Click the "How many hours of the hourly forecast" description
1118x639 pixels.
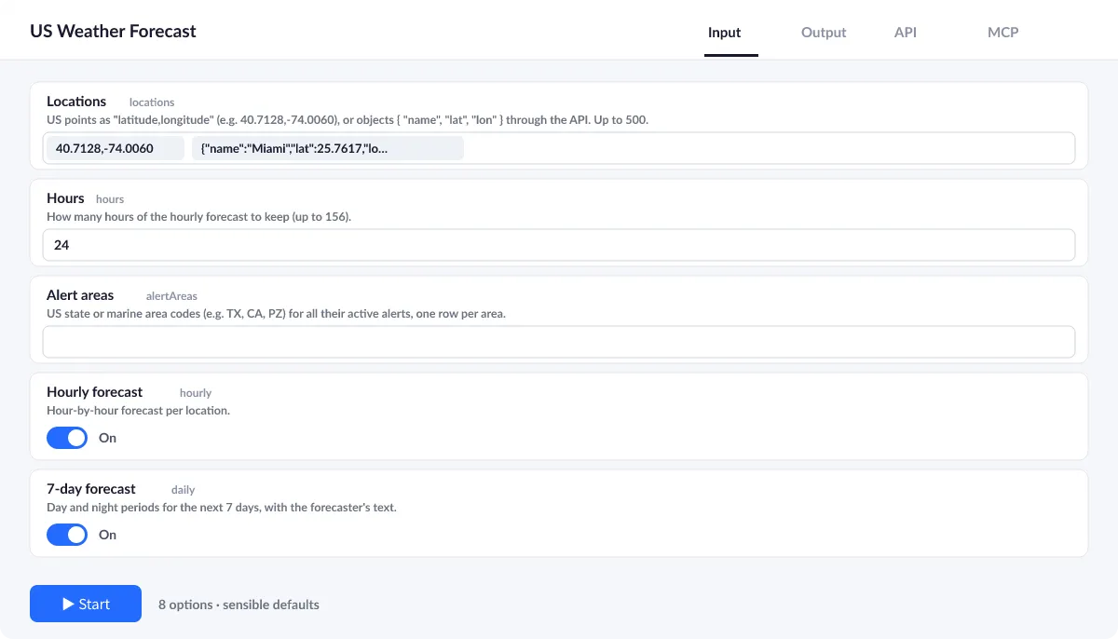click(199, 217)
